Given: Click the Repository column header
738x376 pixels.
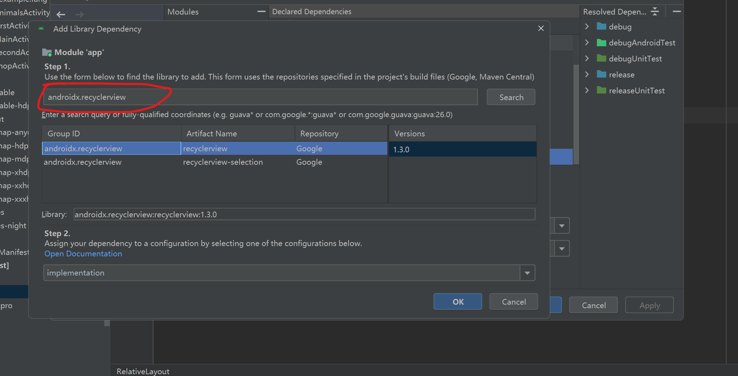Looking at the screenshot, I should pos(341,133).
